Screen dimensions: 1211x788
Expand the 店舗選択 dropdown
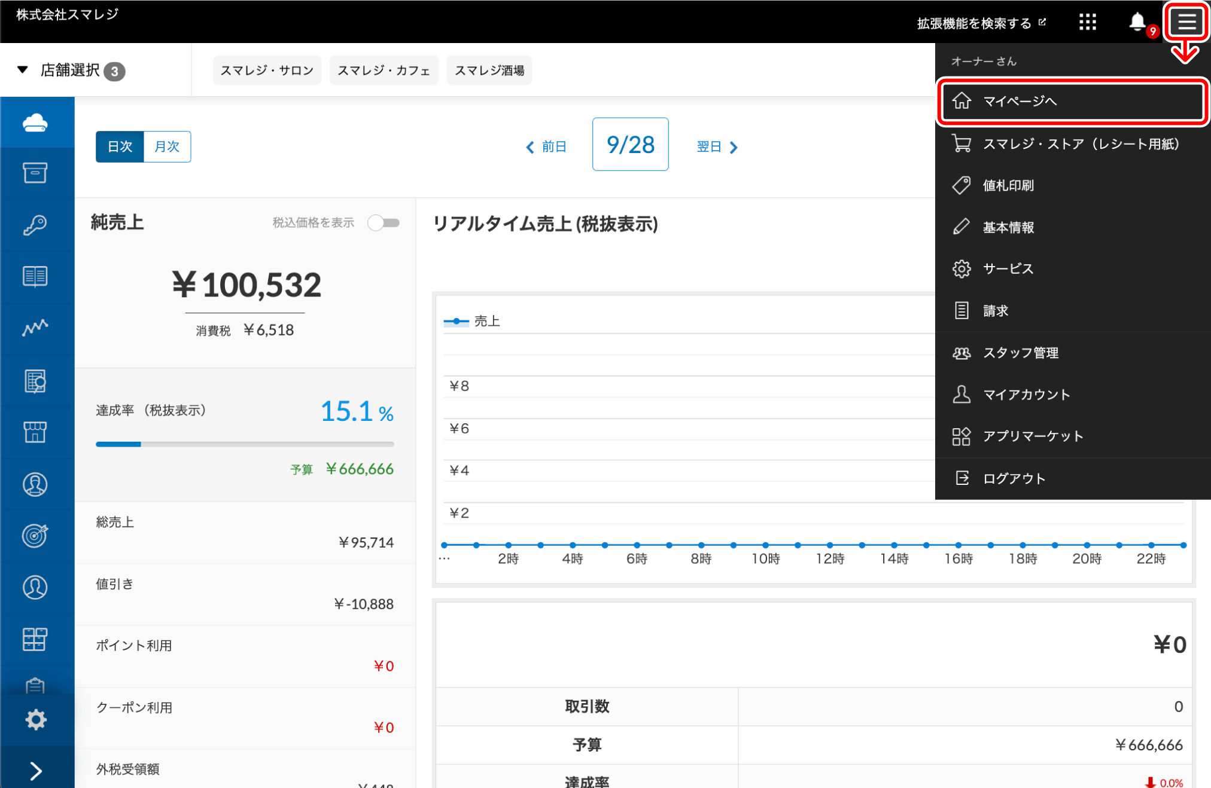click(71, 71)
